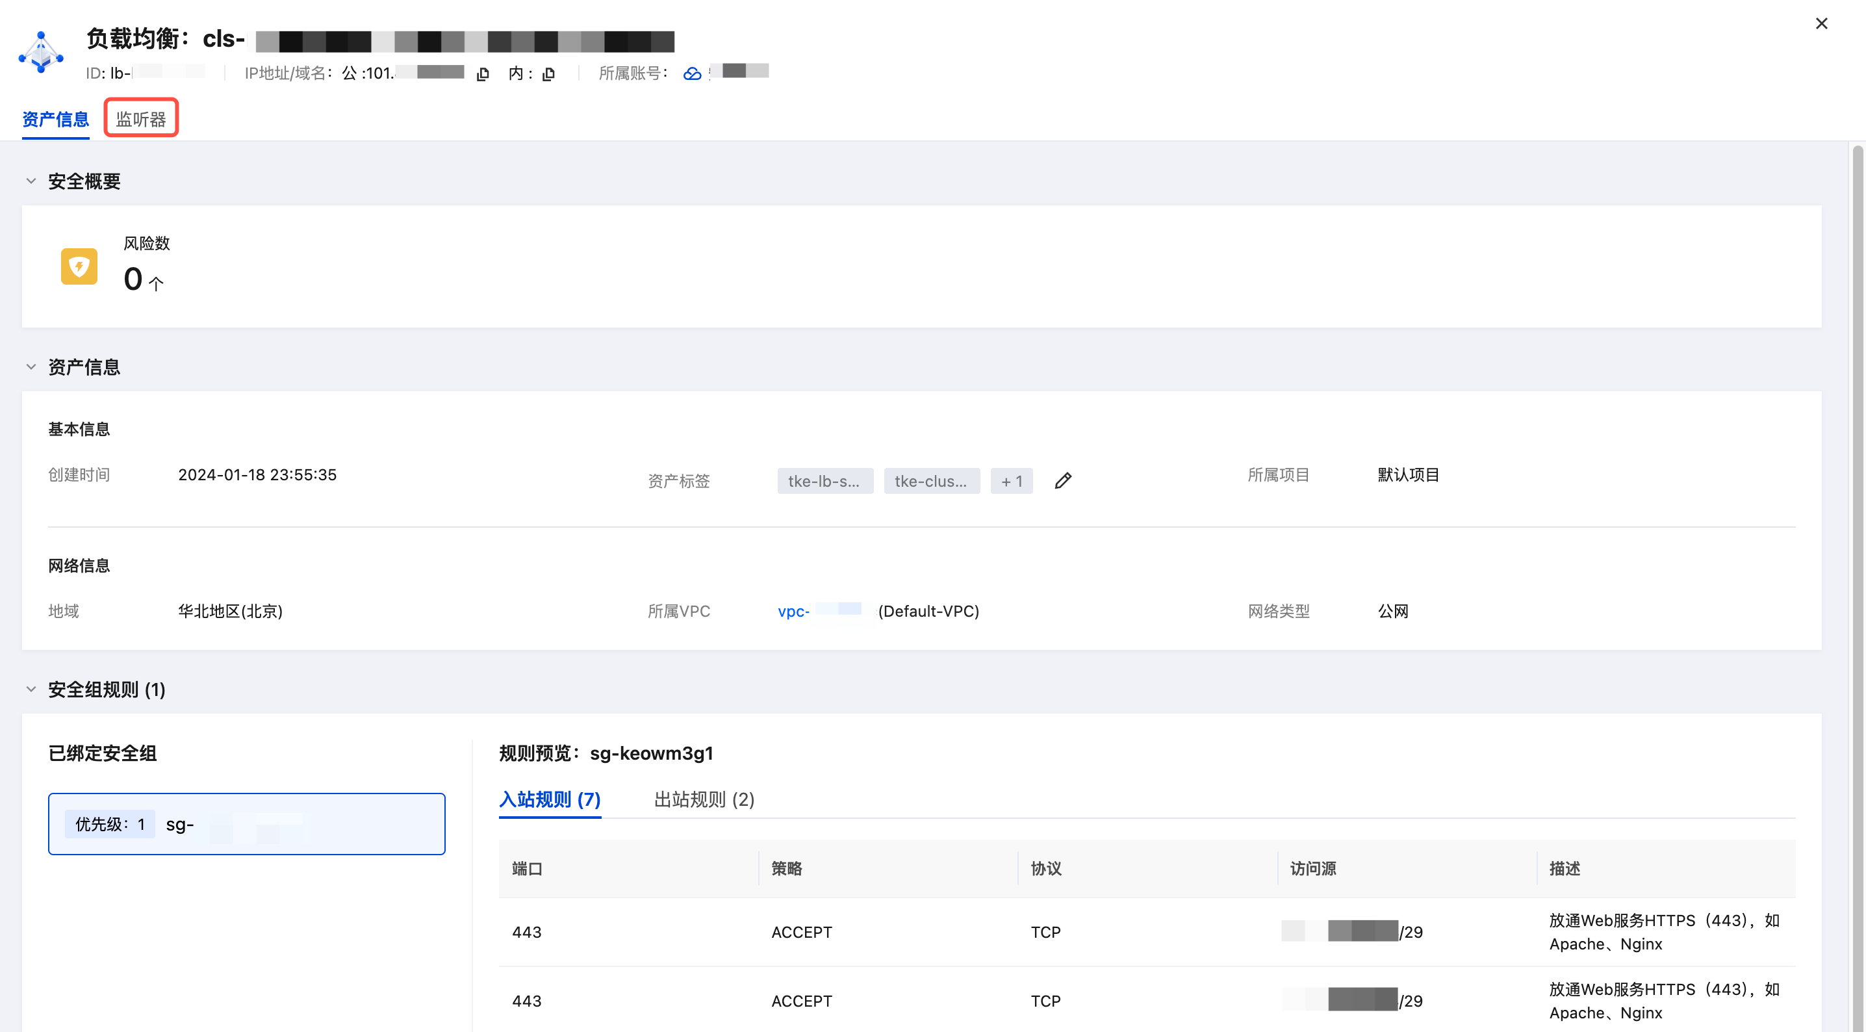Viewport: 1866px width, 1032px height.
Task: Edit asset tags with the pencil icon
Action: pyautogui.click(x=1063, y=480)
